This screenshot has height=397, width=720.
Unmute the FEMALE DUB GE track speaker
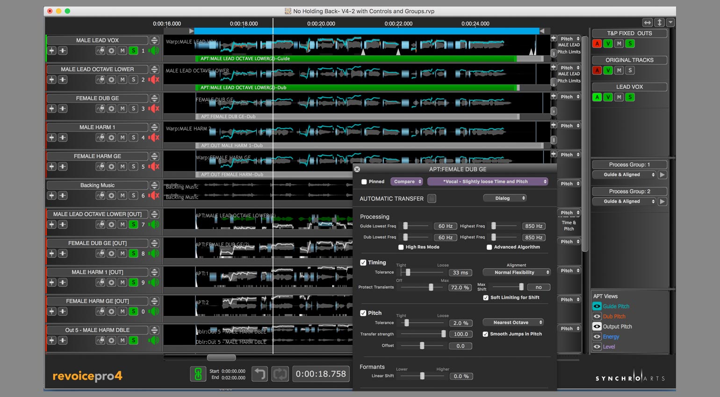(154, 108)
